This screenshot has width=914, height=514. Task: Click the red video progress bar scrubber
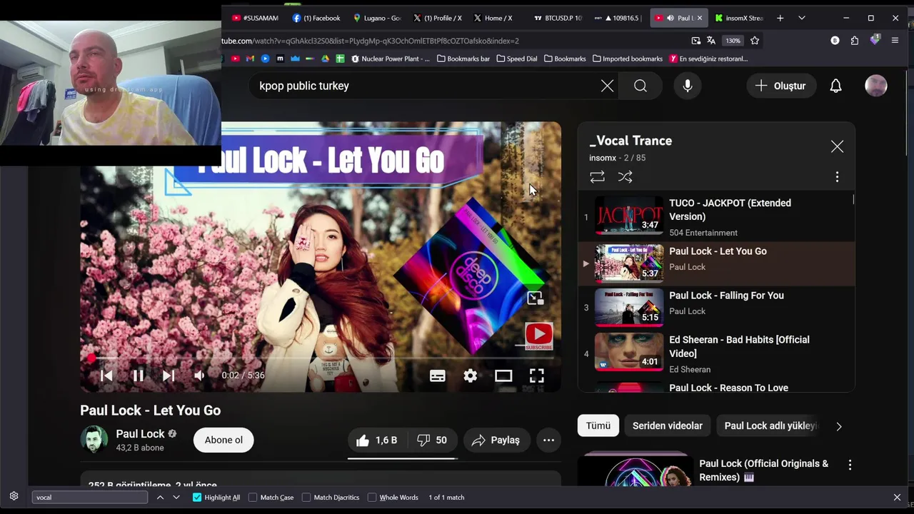91,358
